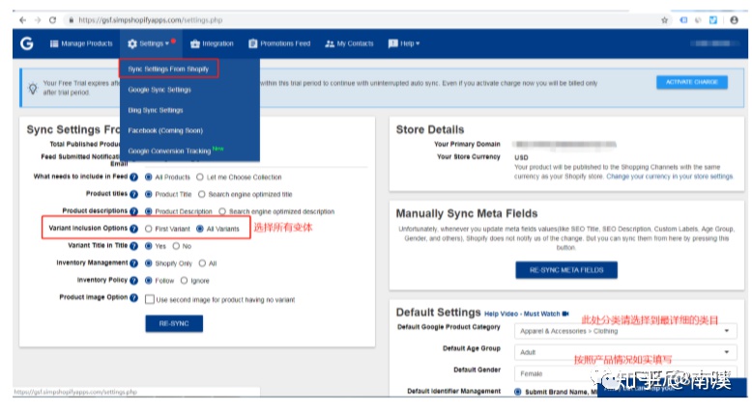Click the RE-SYNC META FIELDS button
Viewport: 752px width, 411px height.
(566, 270)
